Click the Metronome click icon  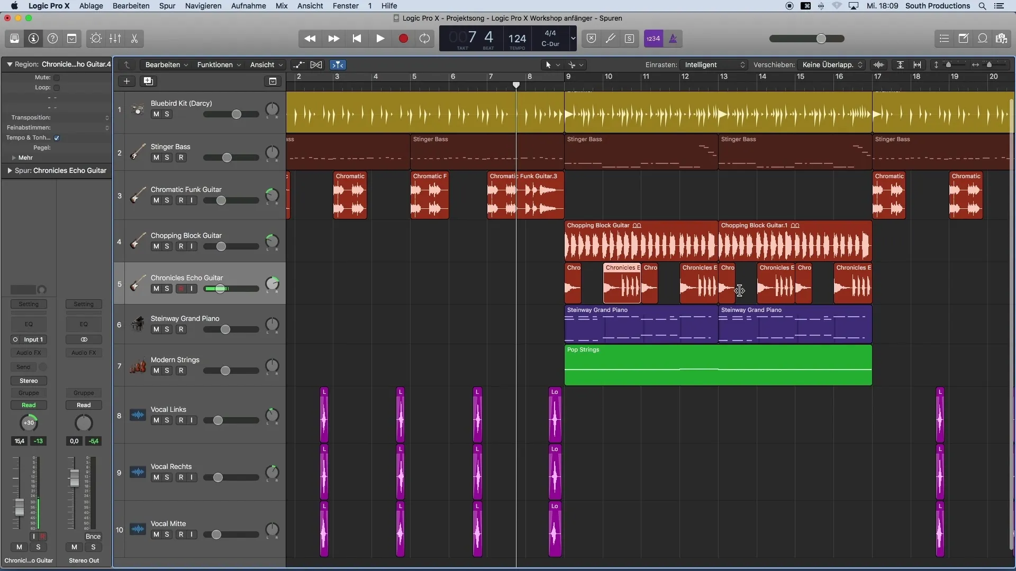tap(672, 38)
